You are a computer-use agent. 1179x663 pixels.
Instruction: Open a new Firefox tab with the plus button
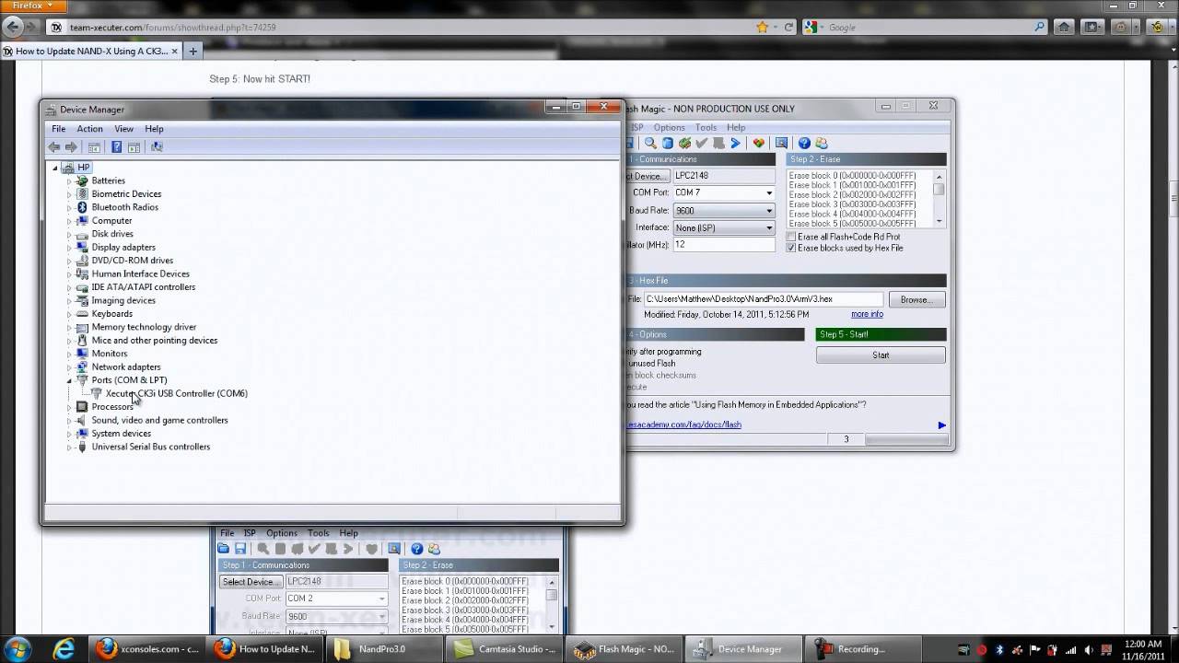tap(193, 51)
